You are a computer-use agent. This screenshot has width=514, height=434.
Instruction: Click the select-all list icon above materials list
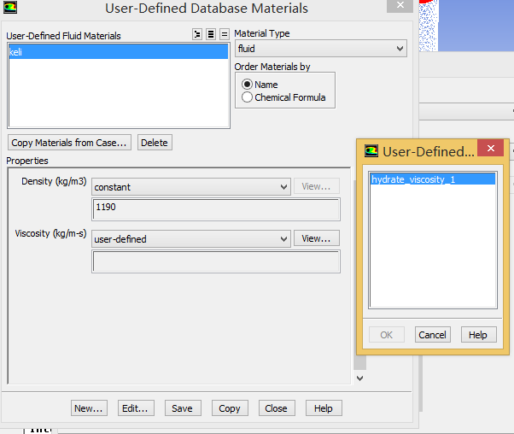pyautogui.click(x=211, y=34)
